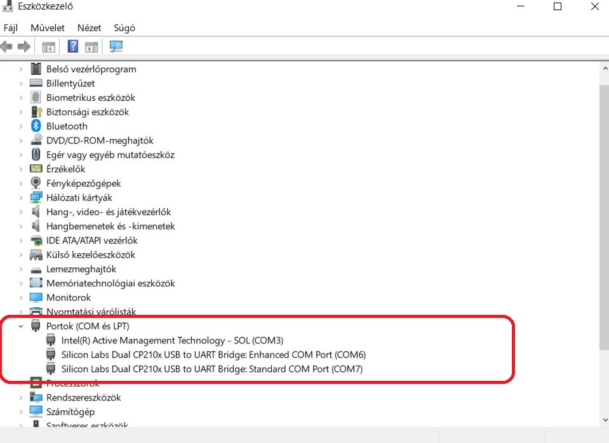Screen dimensions: 609x443
Task: Select the IDE ATA/ATAPI vezérlők label
Action: point(91,241)
